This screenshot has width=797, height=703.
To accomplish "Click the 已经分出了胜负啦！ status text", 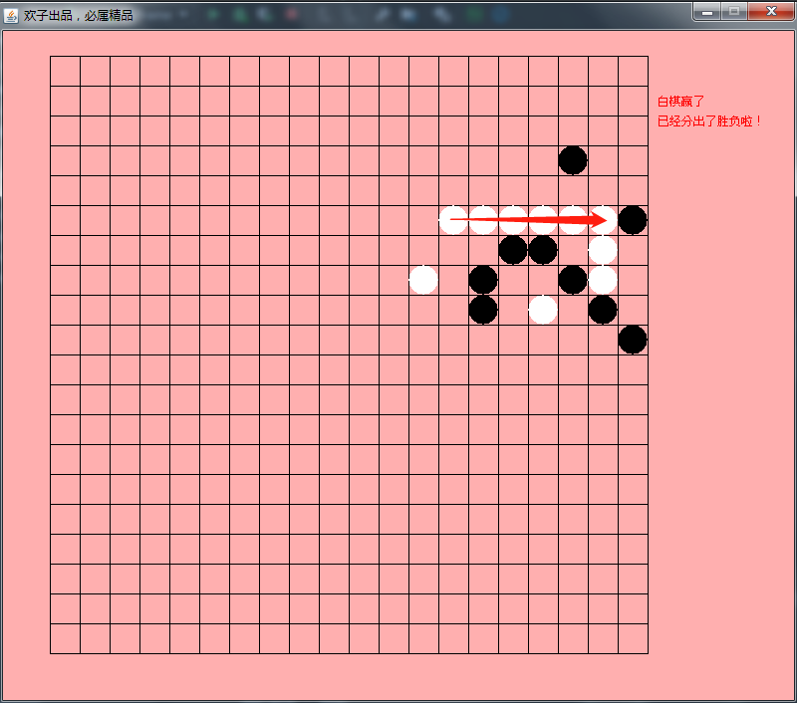I will point(709,120).
